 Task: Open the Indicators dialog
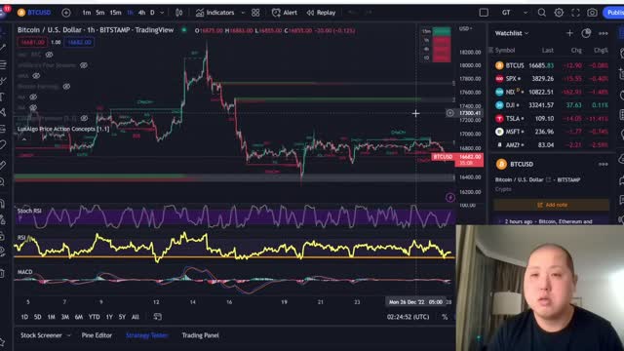tap(214, 13)
